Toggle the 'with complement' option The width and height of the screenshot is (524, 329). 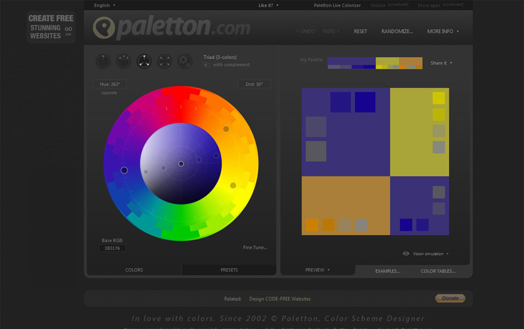207,65
